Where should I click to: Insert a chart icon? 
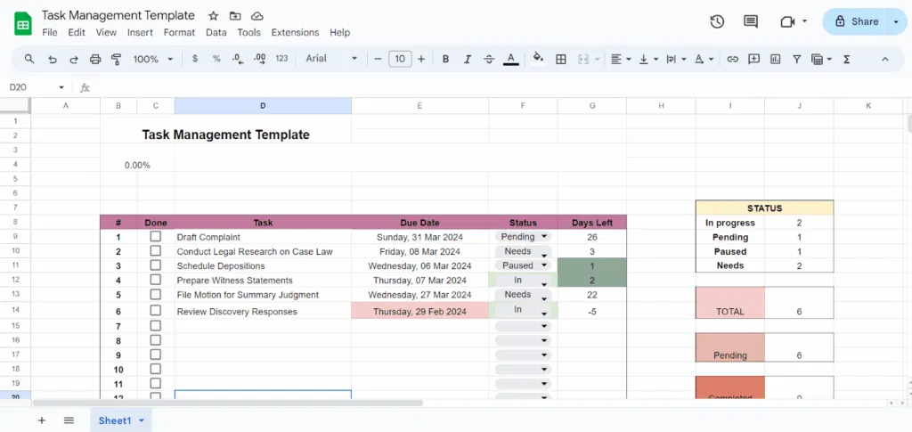[775, 59]
